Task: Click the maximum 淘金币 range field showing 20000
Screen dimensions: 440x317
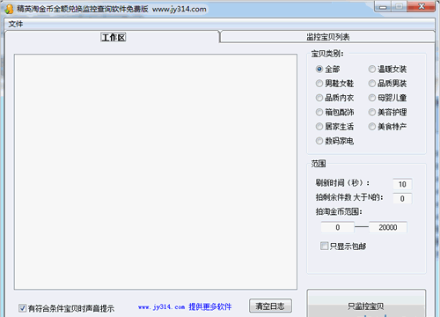Action: [x=388, y=227]
